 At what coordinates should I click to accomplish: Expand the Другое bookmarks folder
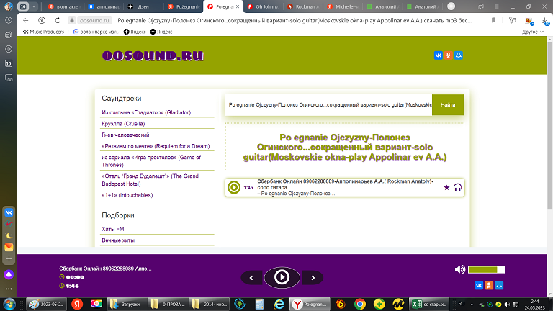pos(533,32)
